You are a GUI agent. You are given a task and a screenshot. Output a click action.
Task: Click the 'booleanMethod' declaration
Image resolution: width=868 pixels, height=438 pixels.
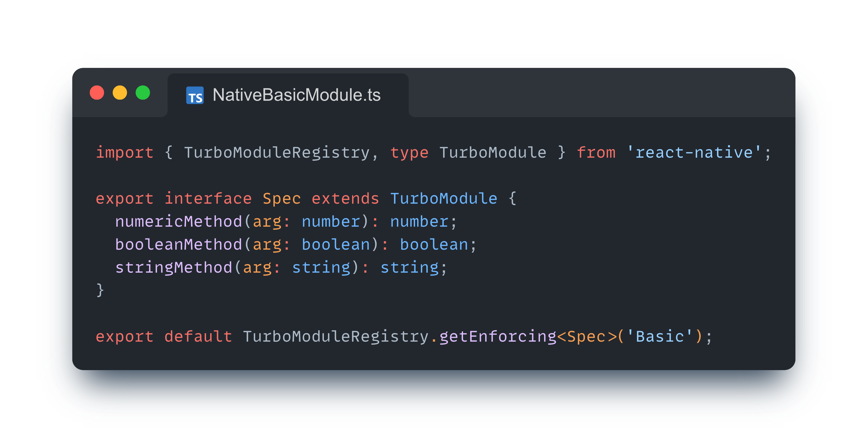(x=179, y=244)
